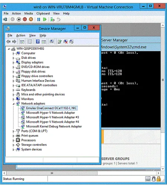167x185 pixels.
Task: Click the orange Save VM state icon
Action: 31,19
